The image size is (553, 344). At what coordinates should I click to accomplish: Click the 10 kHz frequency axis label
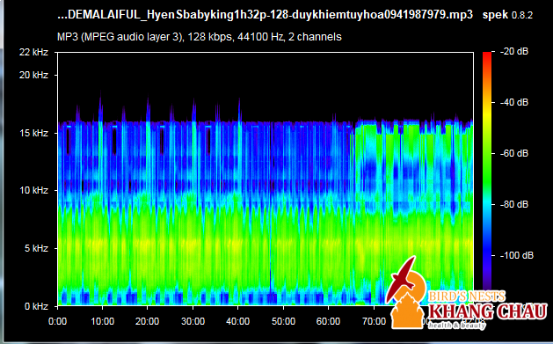[x=33, y=190]
